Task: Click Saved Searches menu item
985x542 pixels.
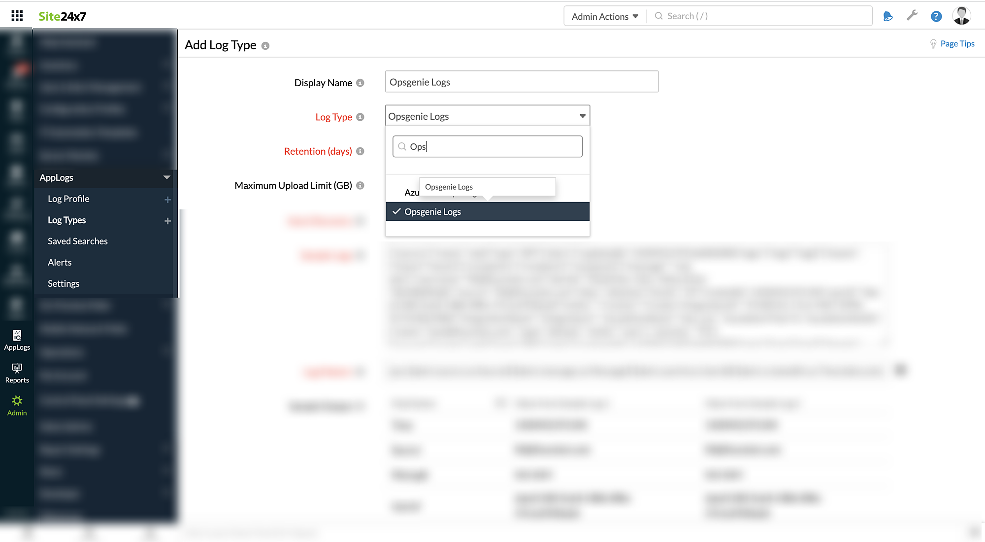Action: tap(77, 240)
